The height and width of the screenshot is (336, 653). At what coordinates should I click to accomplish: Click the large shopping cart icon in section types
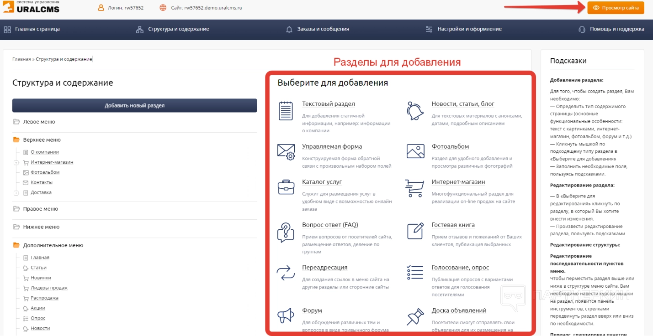click(414, 188)
